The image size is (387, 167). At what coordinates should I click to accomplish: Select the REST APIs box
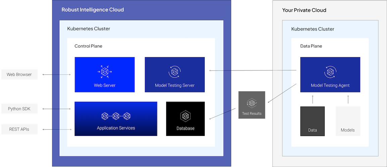coord(19,129)
